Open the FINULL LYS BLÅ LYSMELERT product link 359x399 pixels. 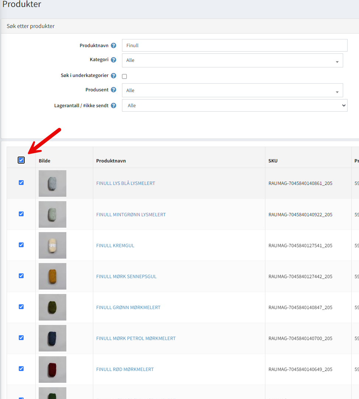click(125, 183)
